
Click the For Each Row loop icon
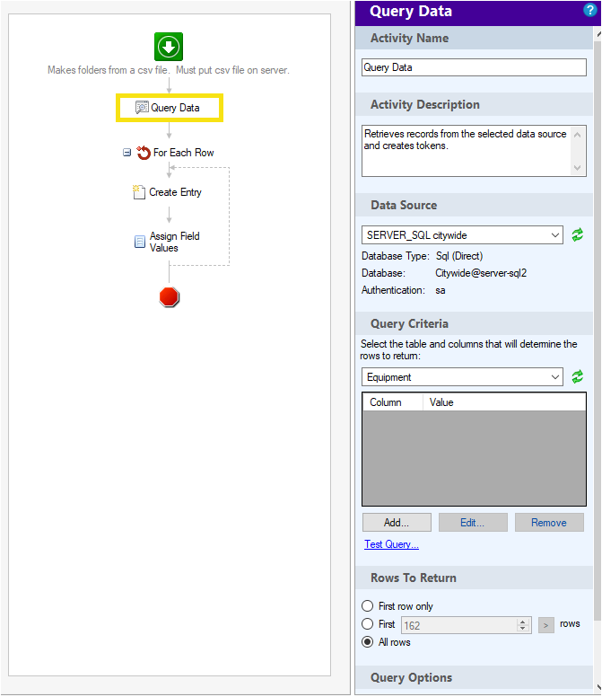(x=144, y=153)
